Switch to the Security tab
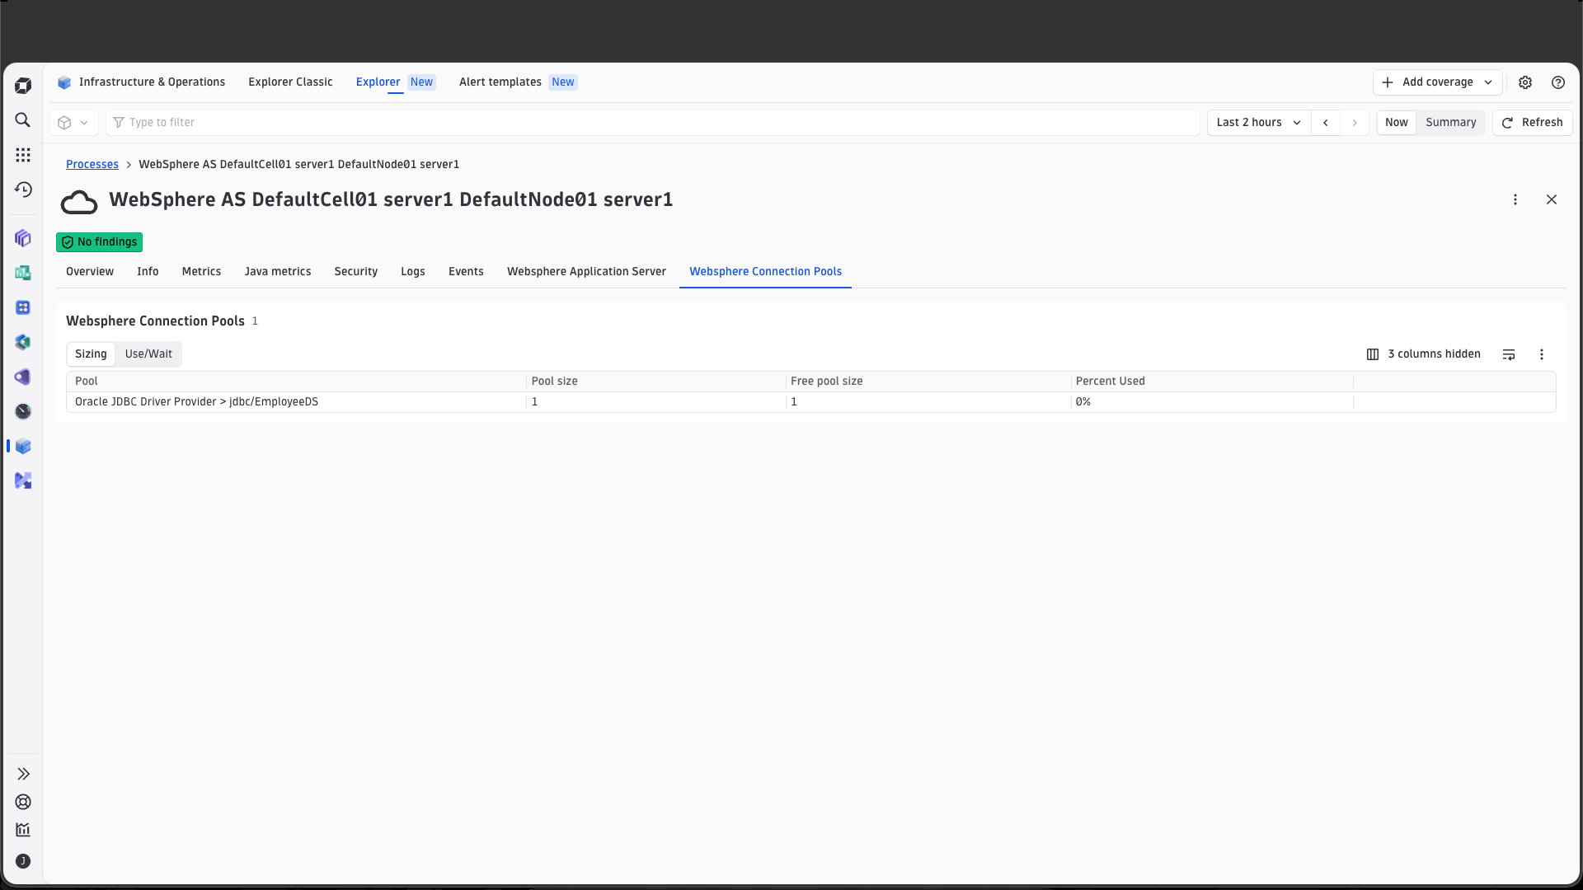The image size is (1583, 890). tap(356, 272)
